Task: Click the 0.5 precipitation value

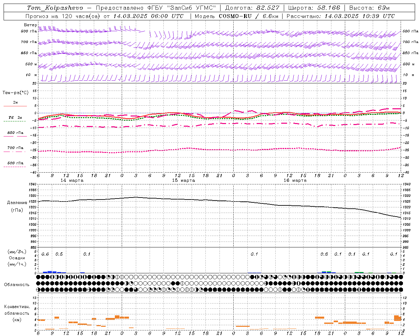Action: pos(59,254)
